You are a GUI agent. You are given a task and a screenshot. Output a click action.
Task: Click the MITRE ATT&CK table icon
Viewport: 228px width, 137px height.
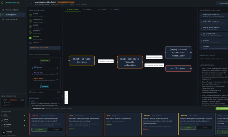click(x=3, y=19)
